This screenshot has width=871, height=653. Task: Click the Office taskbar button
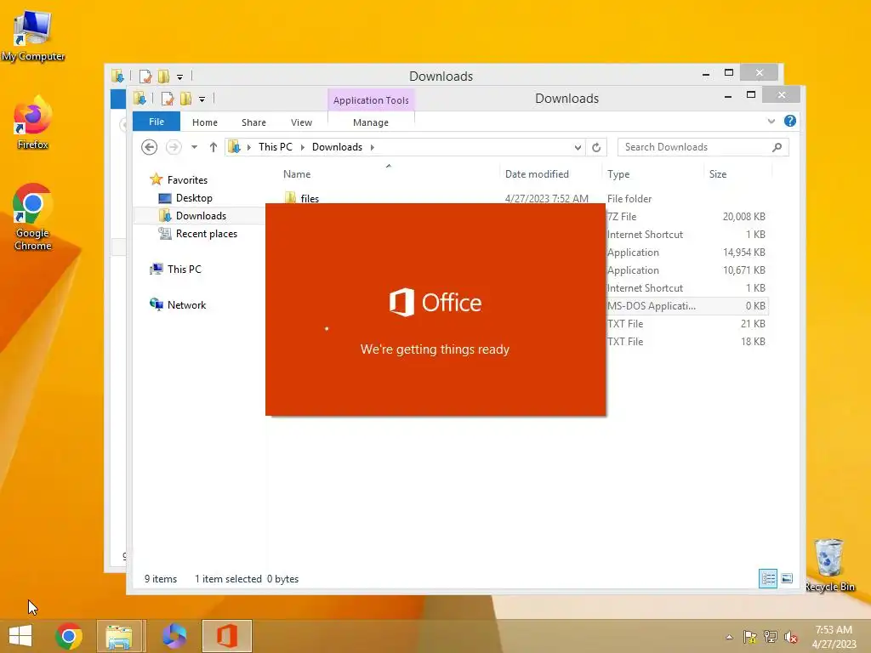tap(226, 636)
